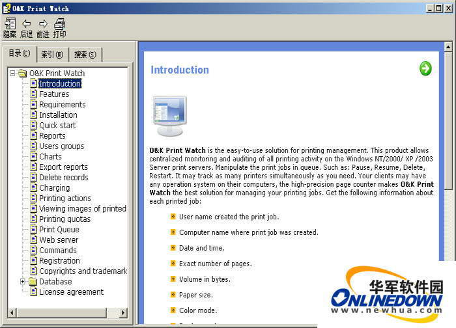Click bullet text 'Color mode.'
The height and width of the screenshot is (328, 456).
tap(198, 310)
